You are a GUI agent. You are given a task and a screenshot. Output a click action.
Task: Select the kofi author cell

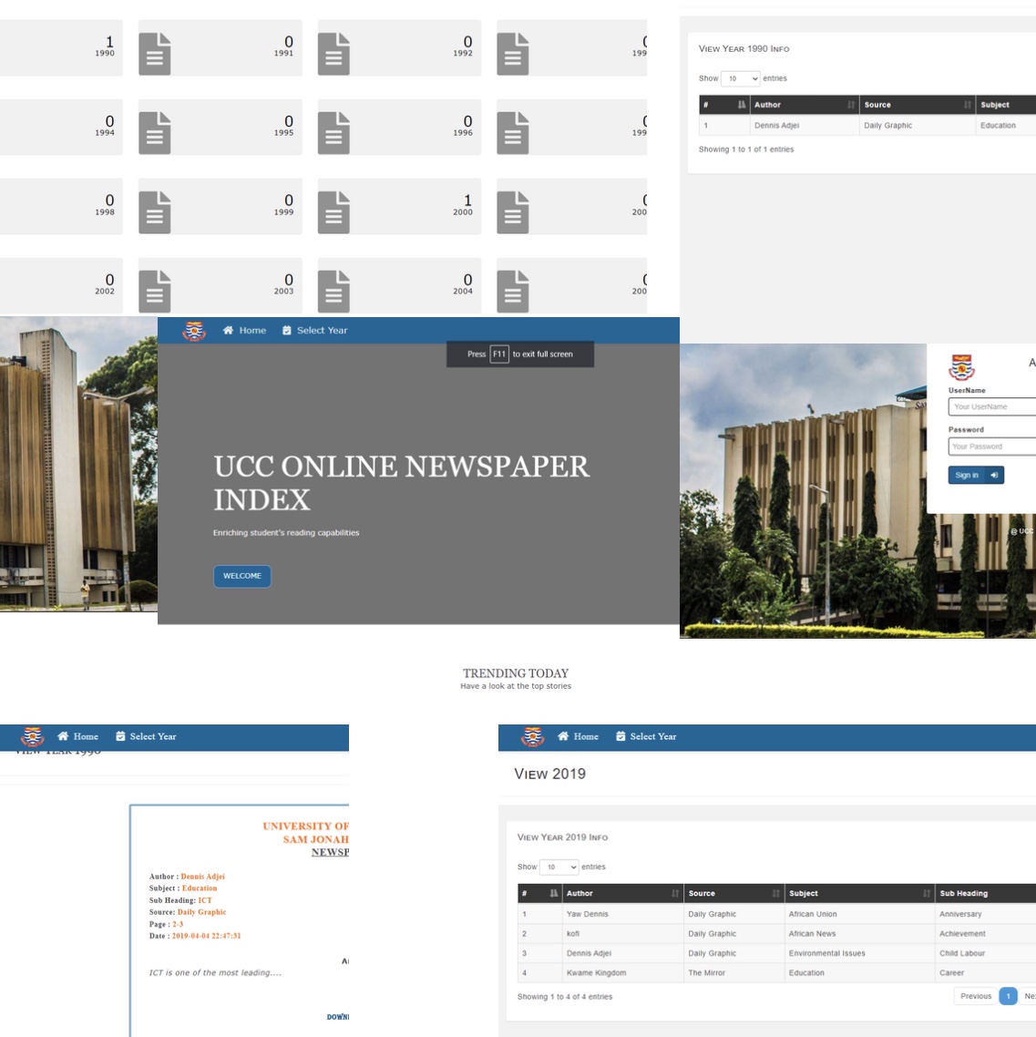coord(622,934)
